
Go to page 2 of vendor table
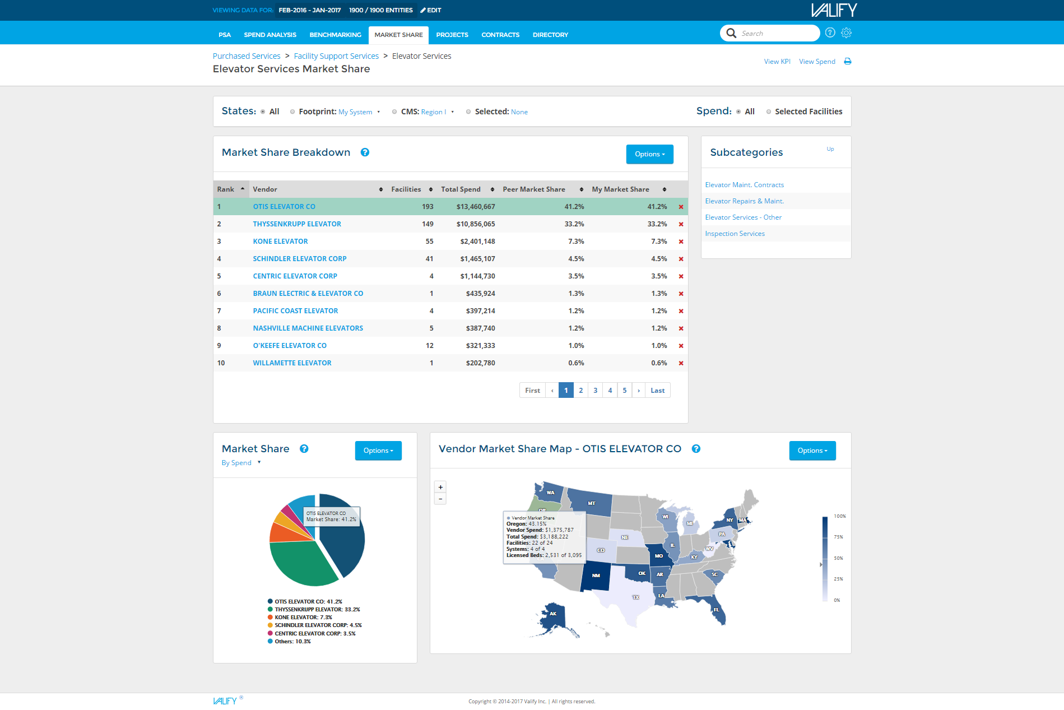click(580, 391)
